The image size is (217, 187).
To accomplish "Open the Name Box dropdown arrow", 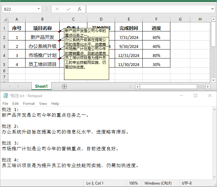I will point(39,9).
